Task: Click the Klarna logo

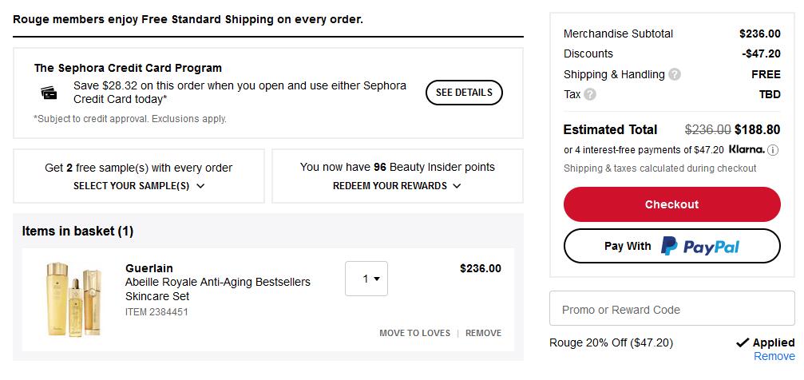Action: 747,150
